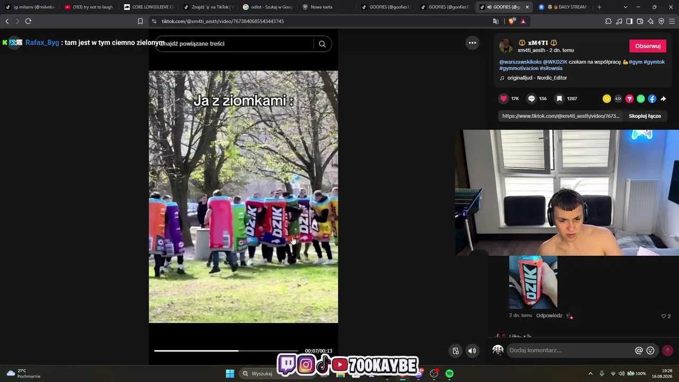This screenshot has height=382, width=679.
Task: Close the active GOOFIES tab
Action: (527, 7)
